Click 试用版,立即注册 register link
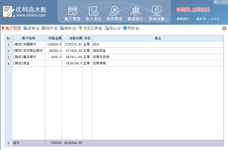The width and height of the screenshot is (228, 150). pyautogui.click(x=193, y=10)
